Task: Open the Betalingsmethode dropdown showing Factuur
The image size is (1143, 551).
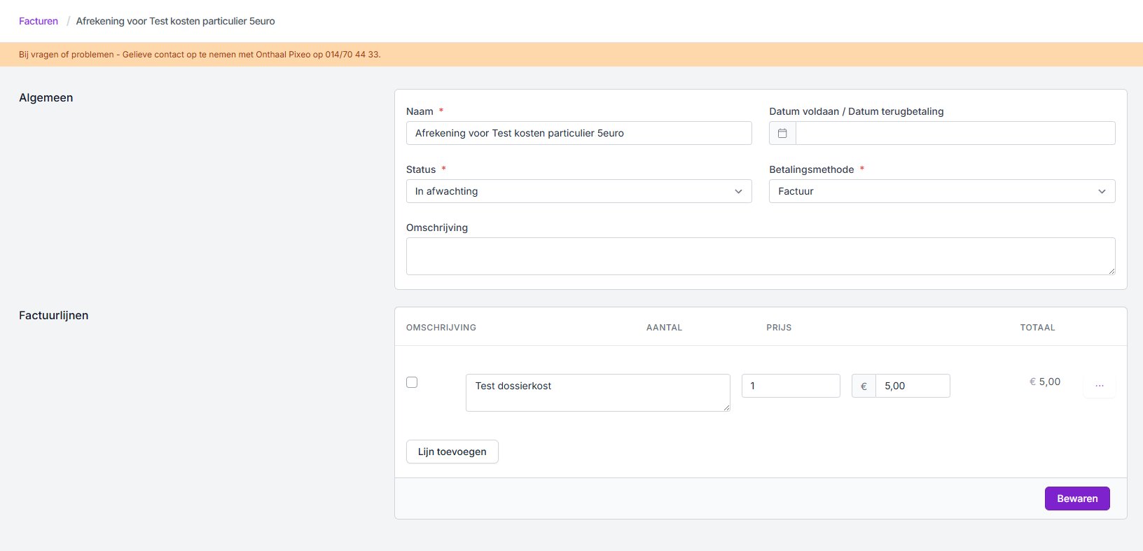Action: [x=941, y=191]
